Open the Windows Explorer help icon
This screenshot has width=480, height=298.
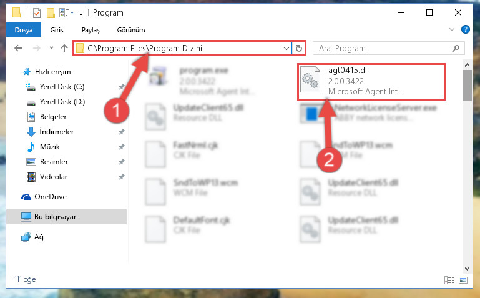click(465, 29)
